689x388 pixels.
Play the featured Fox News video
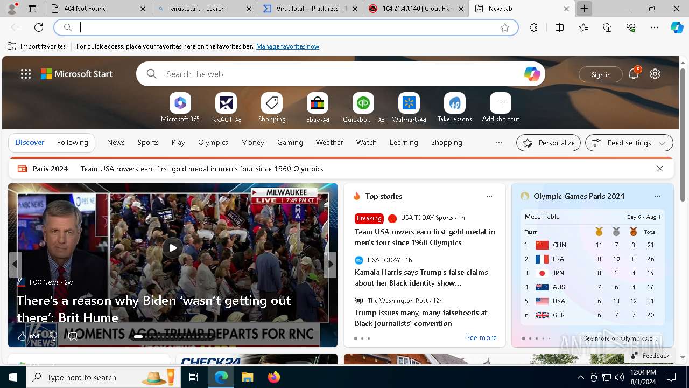[x=172, y=248]
